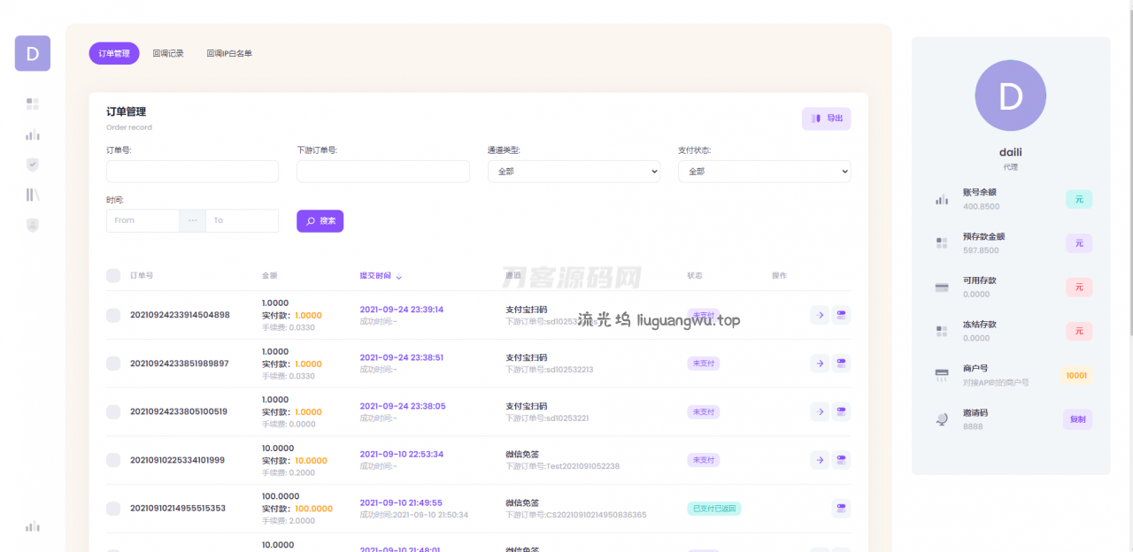The width and height of the screenshot is (1133, 552).
Task: Open the 支付状态 dropdown
Action: [x=764, y=172]
